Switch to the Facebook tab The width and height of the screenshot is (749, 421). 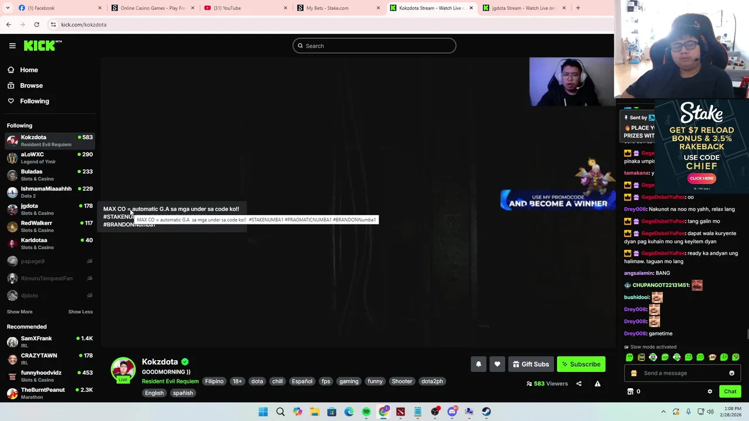pos(53,8)
